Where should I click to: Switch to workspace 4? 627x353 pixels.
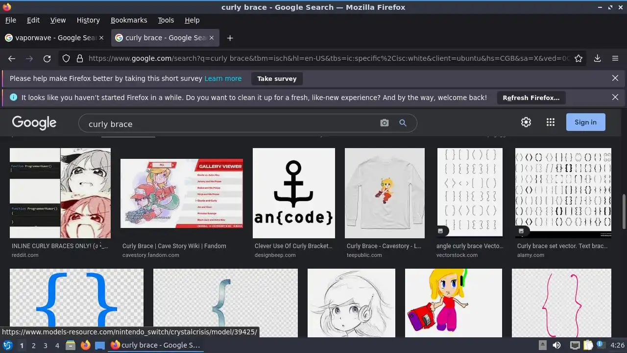(x=57, y=345)
